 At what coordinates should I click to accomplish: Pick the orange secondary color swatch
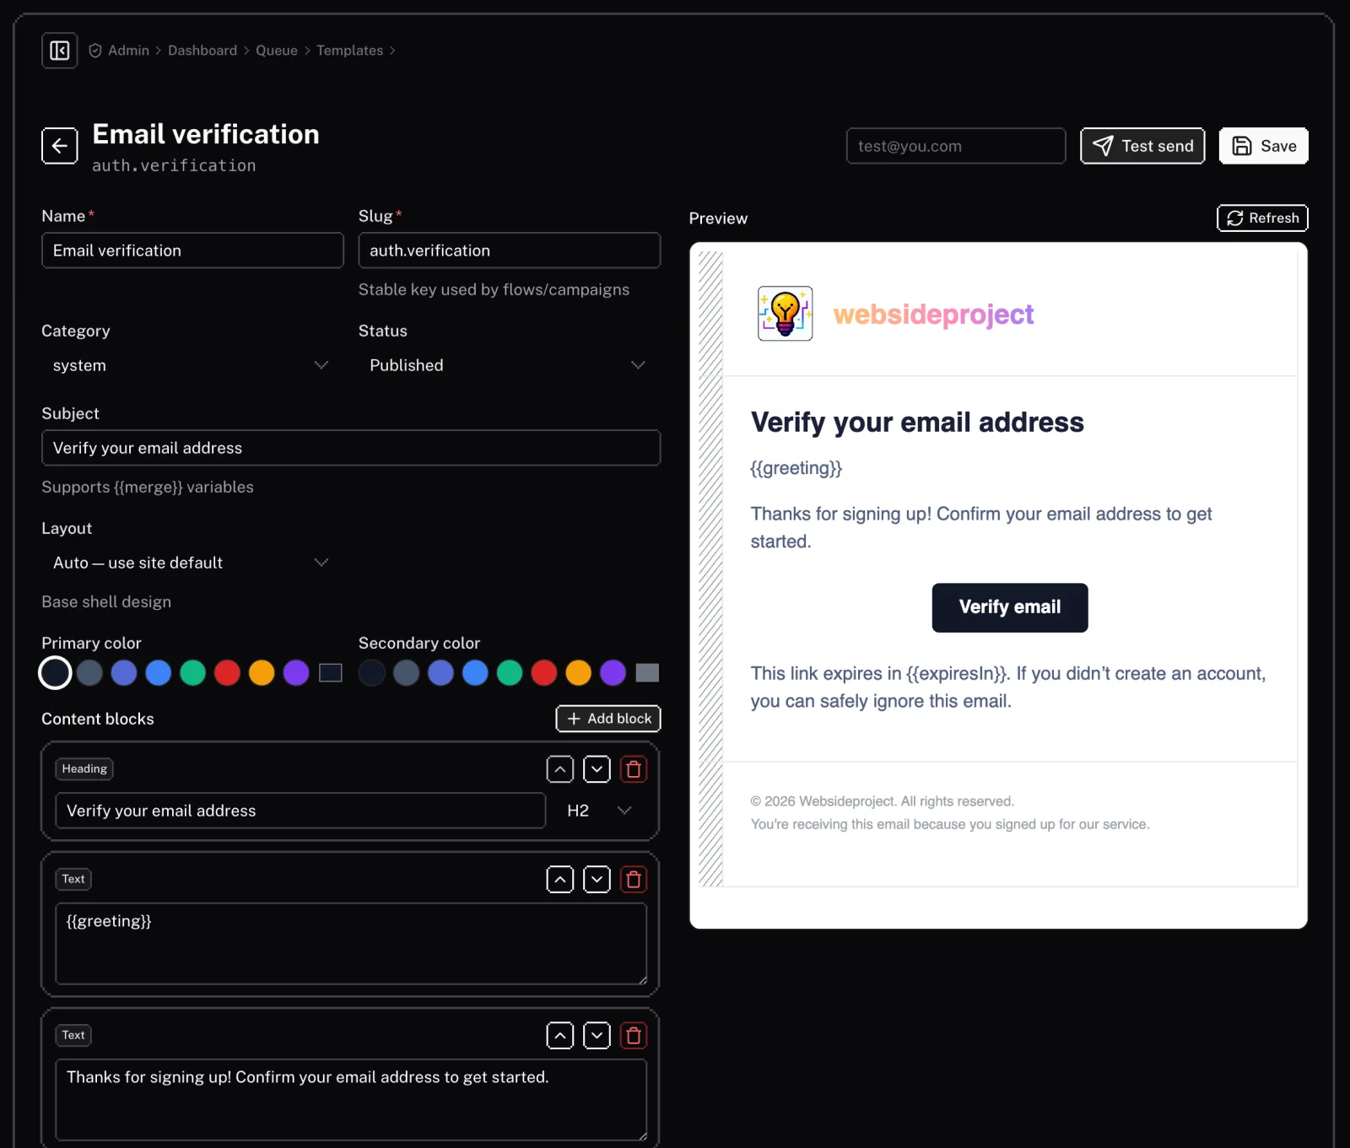coord(578,673)
